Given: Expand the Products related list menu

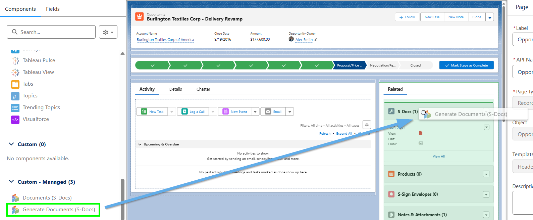Looking at the screenshot, I should click(486, 174).
